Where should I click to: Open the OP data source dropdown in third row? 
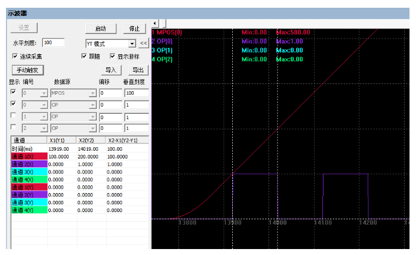[93, 117]
